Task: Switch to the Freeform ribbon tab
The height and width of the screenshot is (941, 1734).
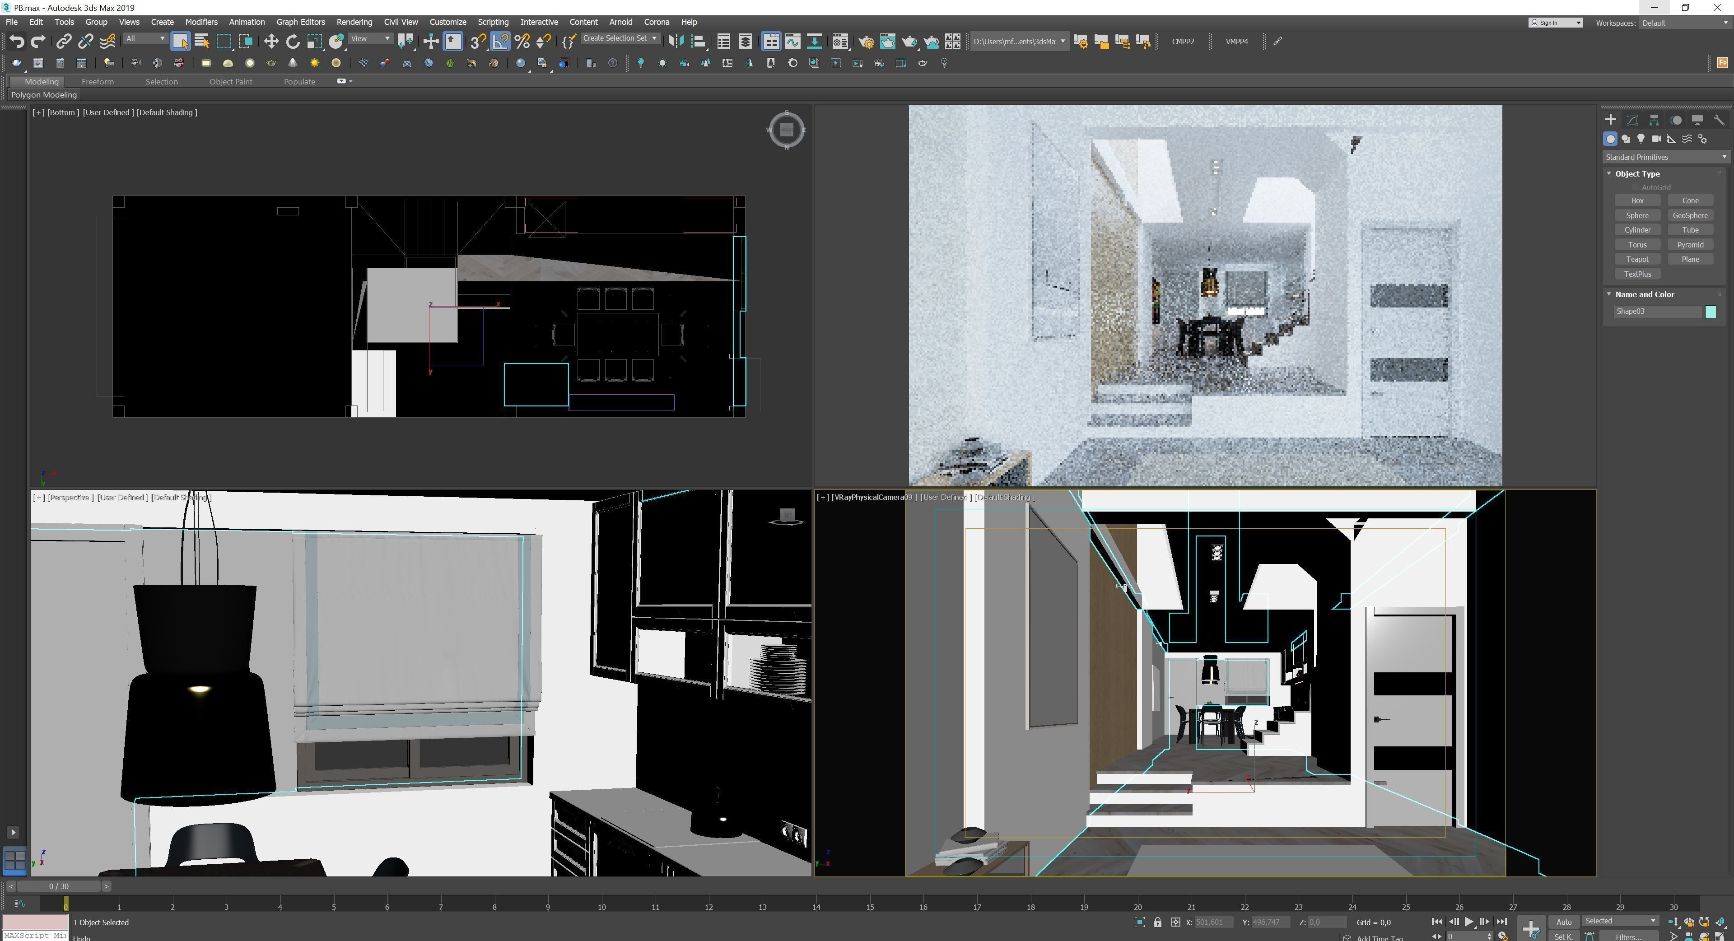Action: click(98, 81)
